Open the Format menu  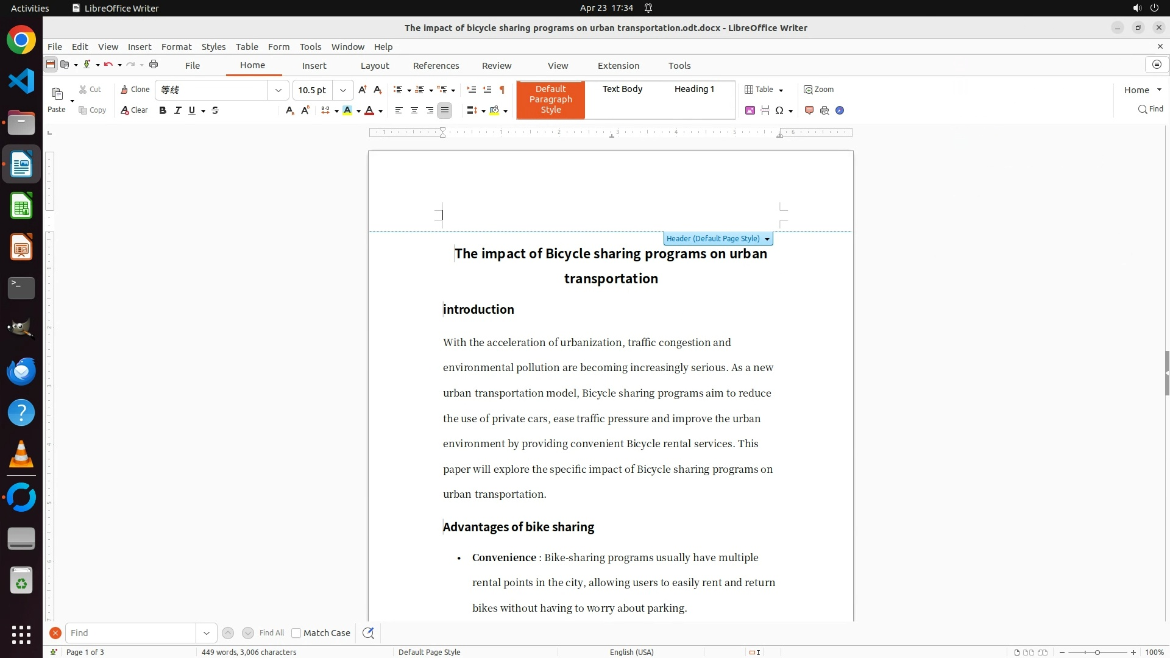176,47
